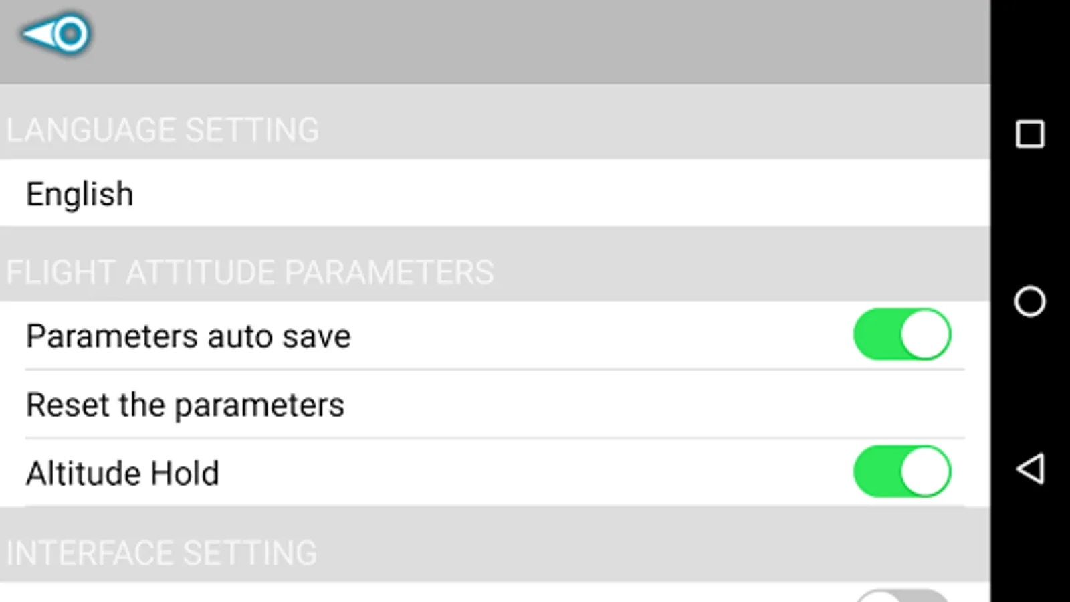Tap the white knob on Altitude Hold
The height and width of the screenshot is (602, 1070).
click(925, 472)
